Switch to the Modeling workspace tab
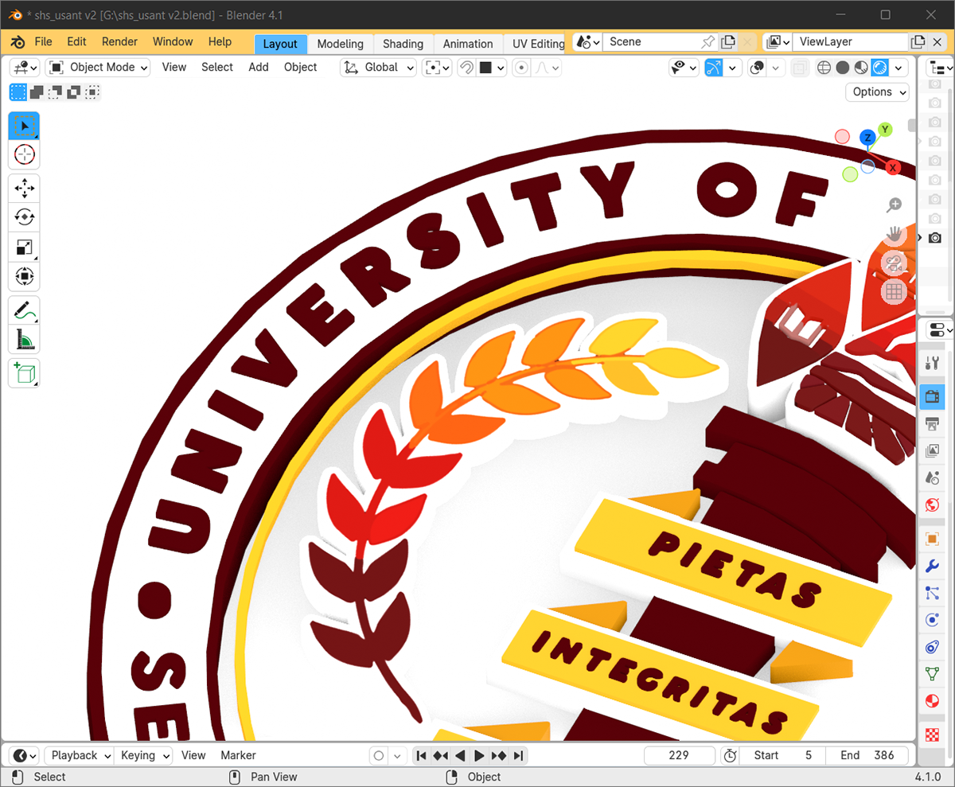Screen dimensions: 955x787 pyautogui.click(x=341, y=44)
